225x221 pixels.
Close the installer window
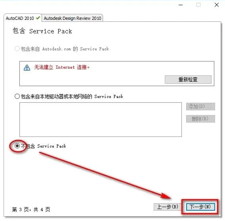217,5
